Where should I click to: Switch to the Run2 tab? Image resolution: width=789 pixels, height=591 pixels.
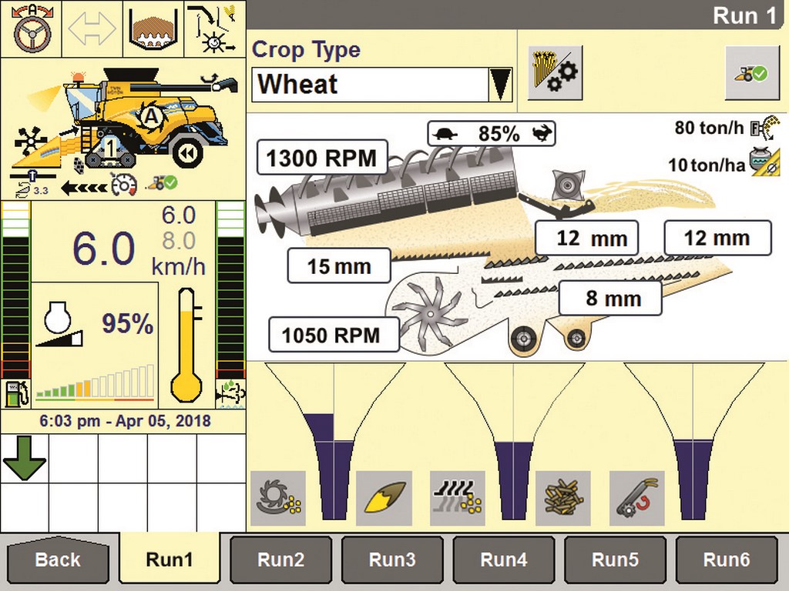click(280, 560)
